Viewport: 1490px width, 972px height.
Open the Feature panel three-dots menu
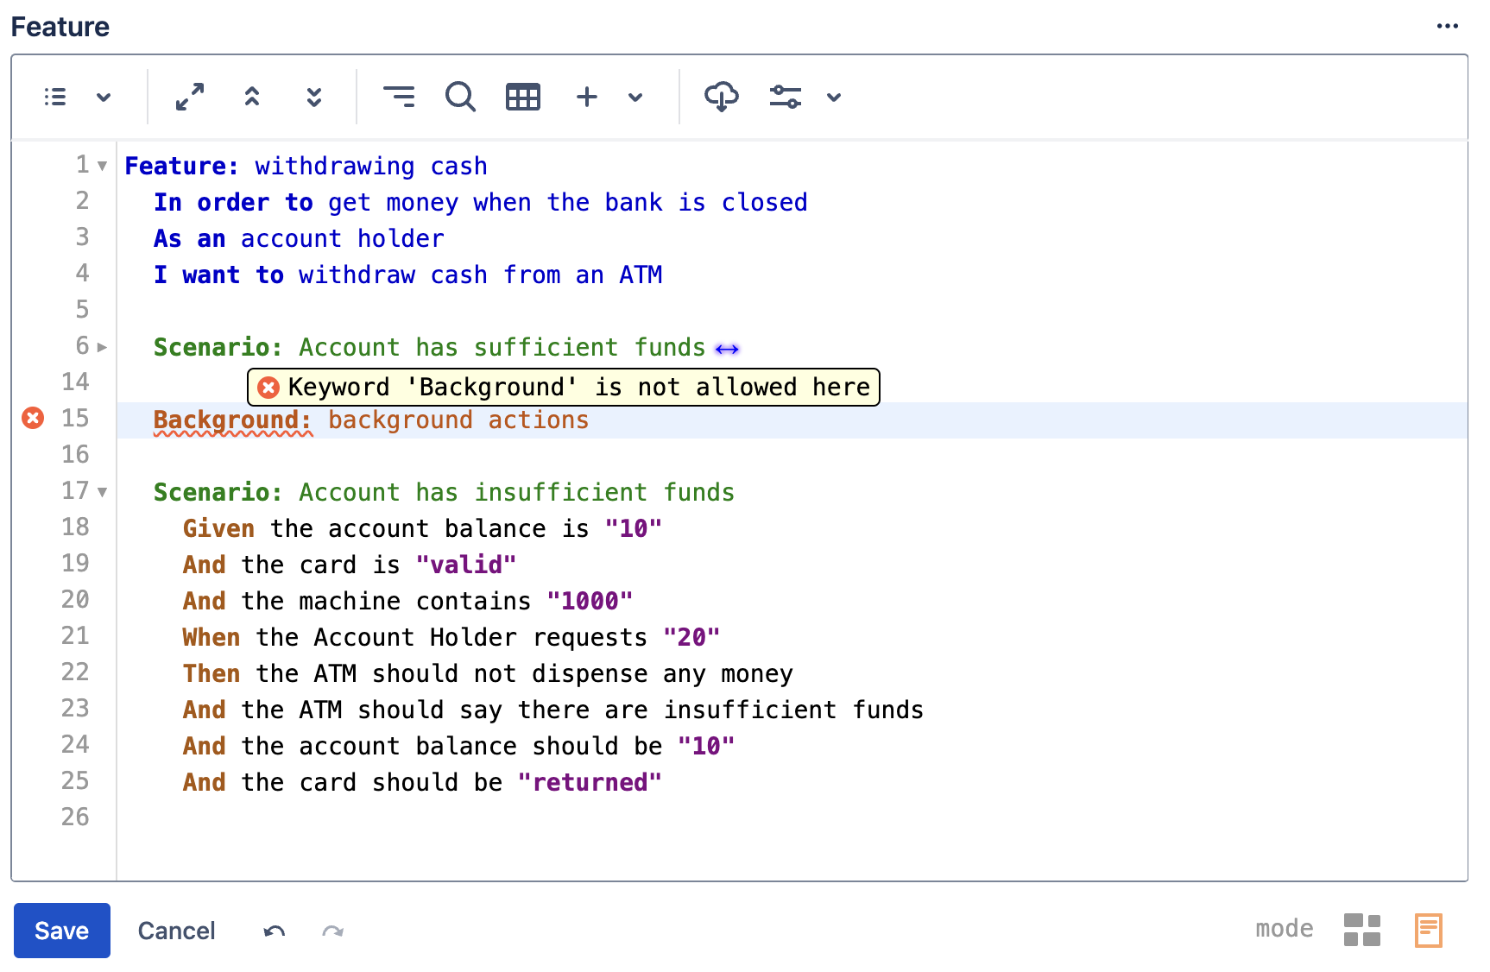tap(1448, 26)
